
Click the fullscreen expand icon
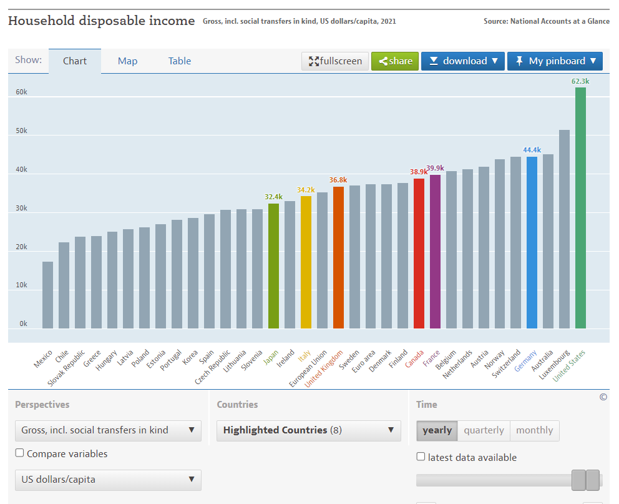pos(314,61)
